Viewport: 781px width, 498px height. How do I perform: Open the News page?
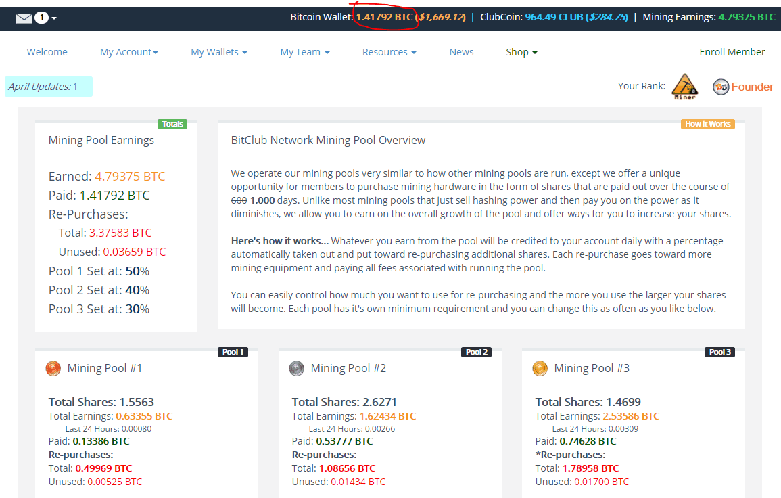pos(461,52)
